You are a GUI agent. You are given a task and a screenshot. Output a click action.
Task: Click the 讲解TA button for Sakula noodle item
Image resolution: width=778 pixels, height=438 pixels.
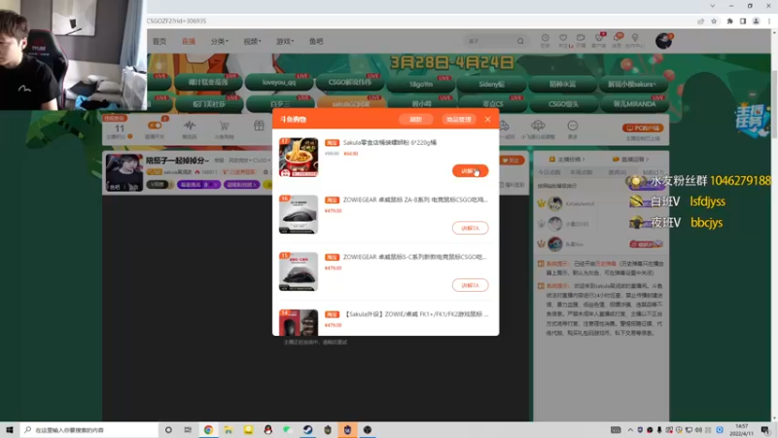click(x=470, y=171)
